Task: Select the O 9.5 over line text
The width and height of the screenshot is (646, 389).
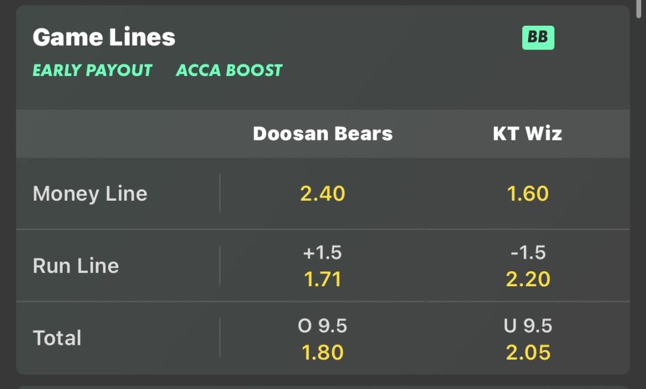Action: [322, 326]
